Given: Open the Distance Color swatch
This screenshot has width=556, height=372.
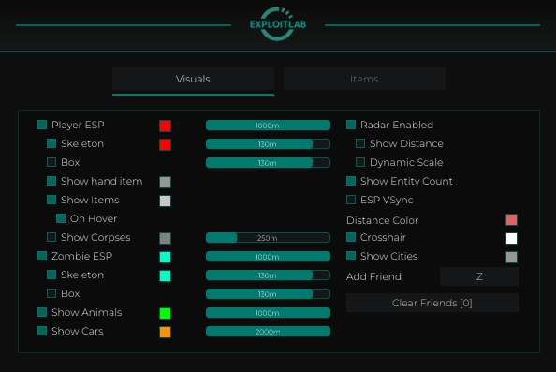Looking at the screenshot, I should point(511,219).
